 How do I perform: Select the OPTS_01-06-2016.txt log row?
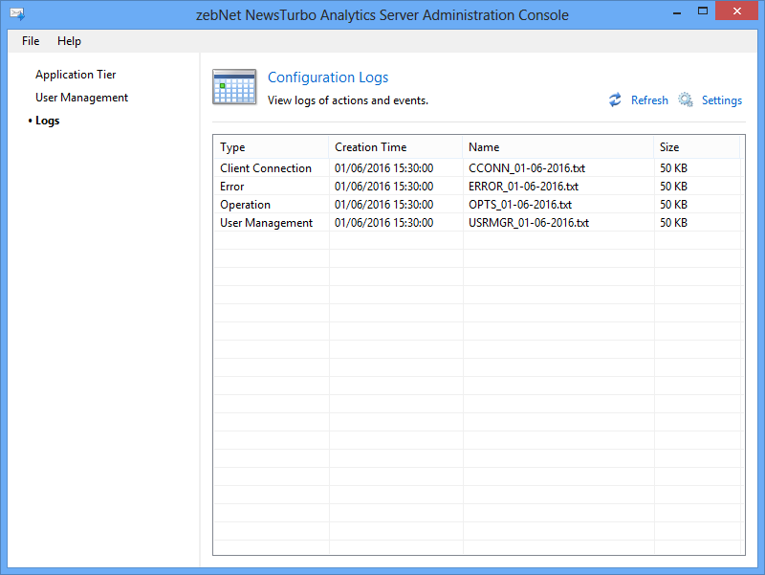(x=478, y=204)
